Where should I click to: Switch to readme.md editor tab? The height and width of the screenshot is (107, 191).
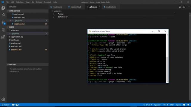point(58,7)
